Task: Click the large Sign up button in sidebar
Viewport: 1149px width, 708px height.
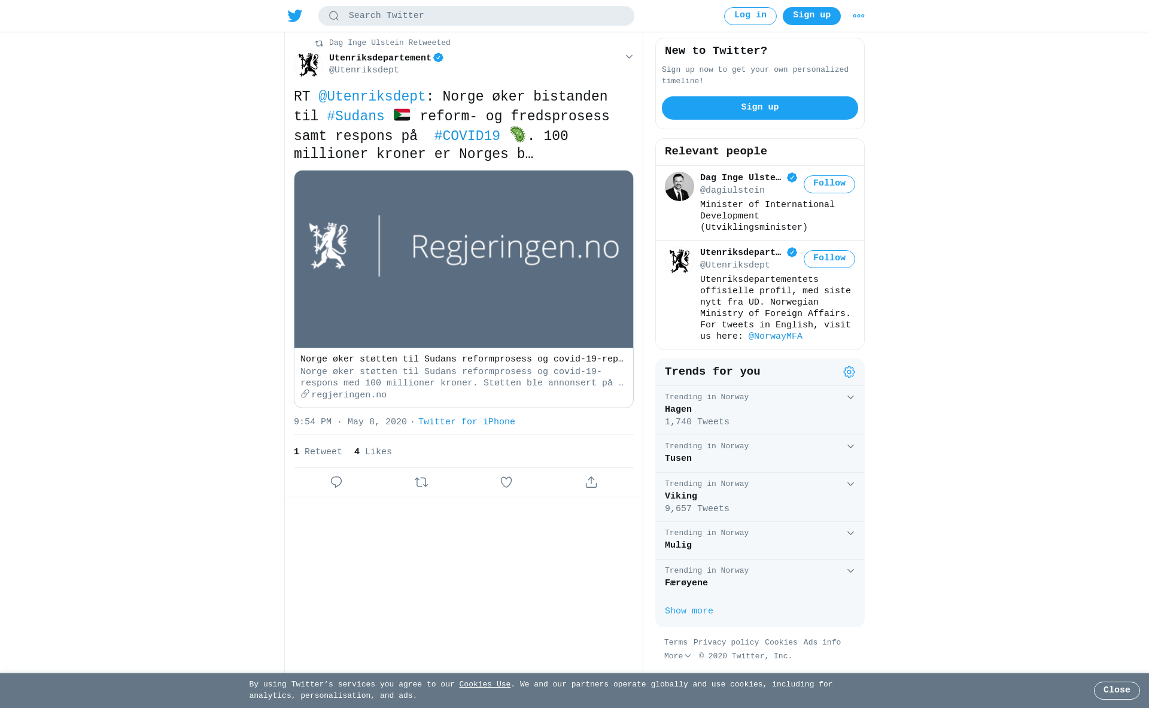Action: point(760,108)
